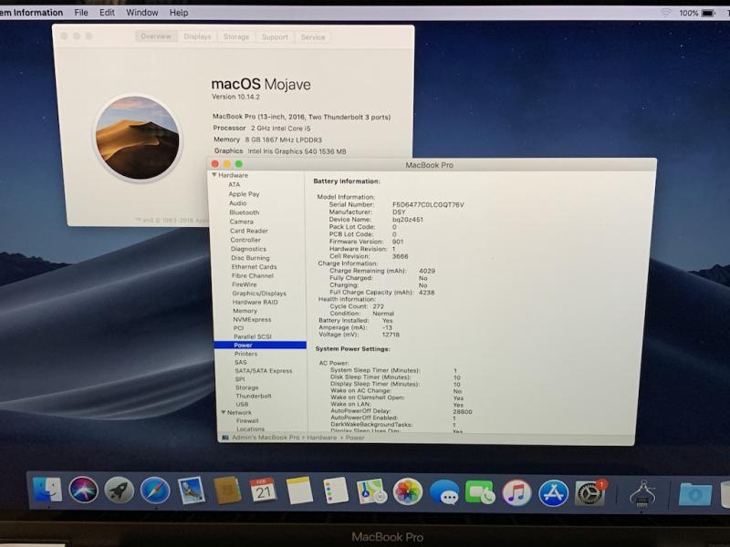
Task: Choose Graphics/Displays in the sidebar
Action: click(x=258, y=294)
